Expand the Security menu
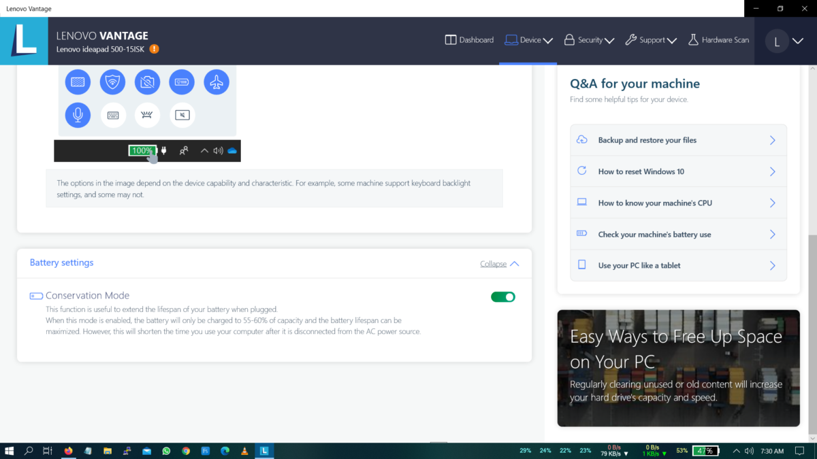 589,40
